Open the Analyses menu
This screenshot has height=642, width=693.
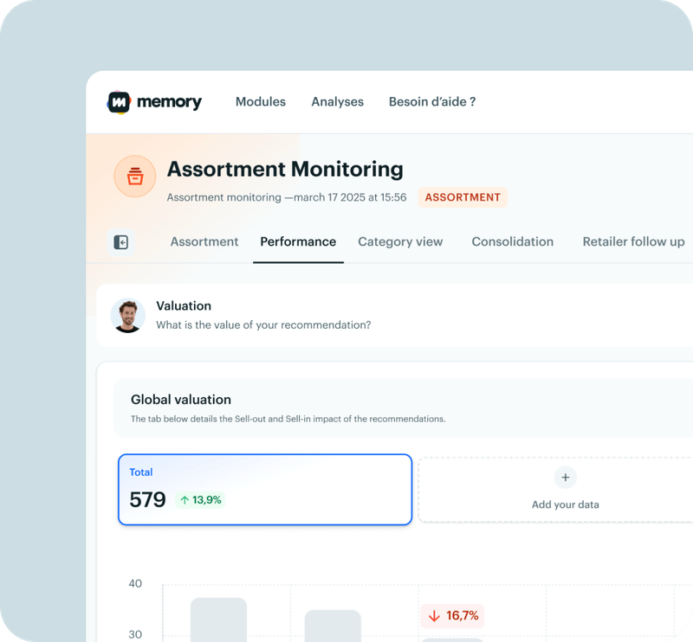337,102
